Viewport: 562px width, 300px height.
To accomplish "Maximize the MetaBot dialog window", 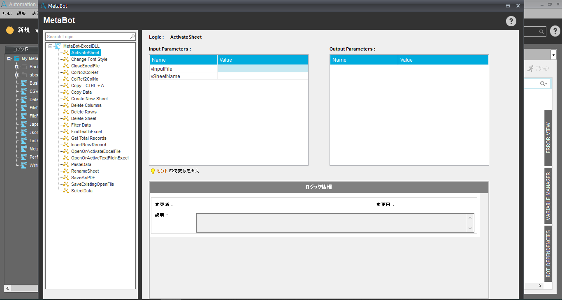I will (508, 6).
